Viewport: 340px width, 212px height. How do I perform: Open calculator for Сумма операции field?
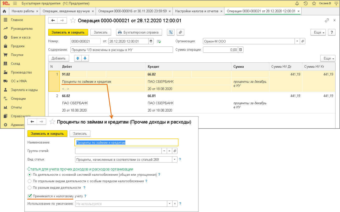tap(240, 50)
